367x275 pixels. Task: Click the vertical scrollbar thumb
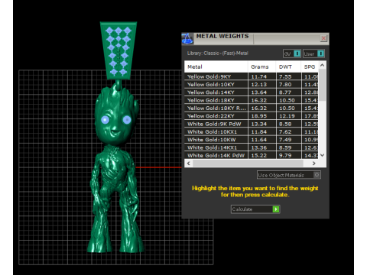click(x=322, y=85)
